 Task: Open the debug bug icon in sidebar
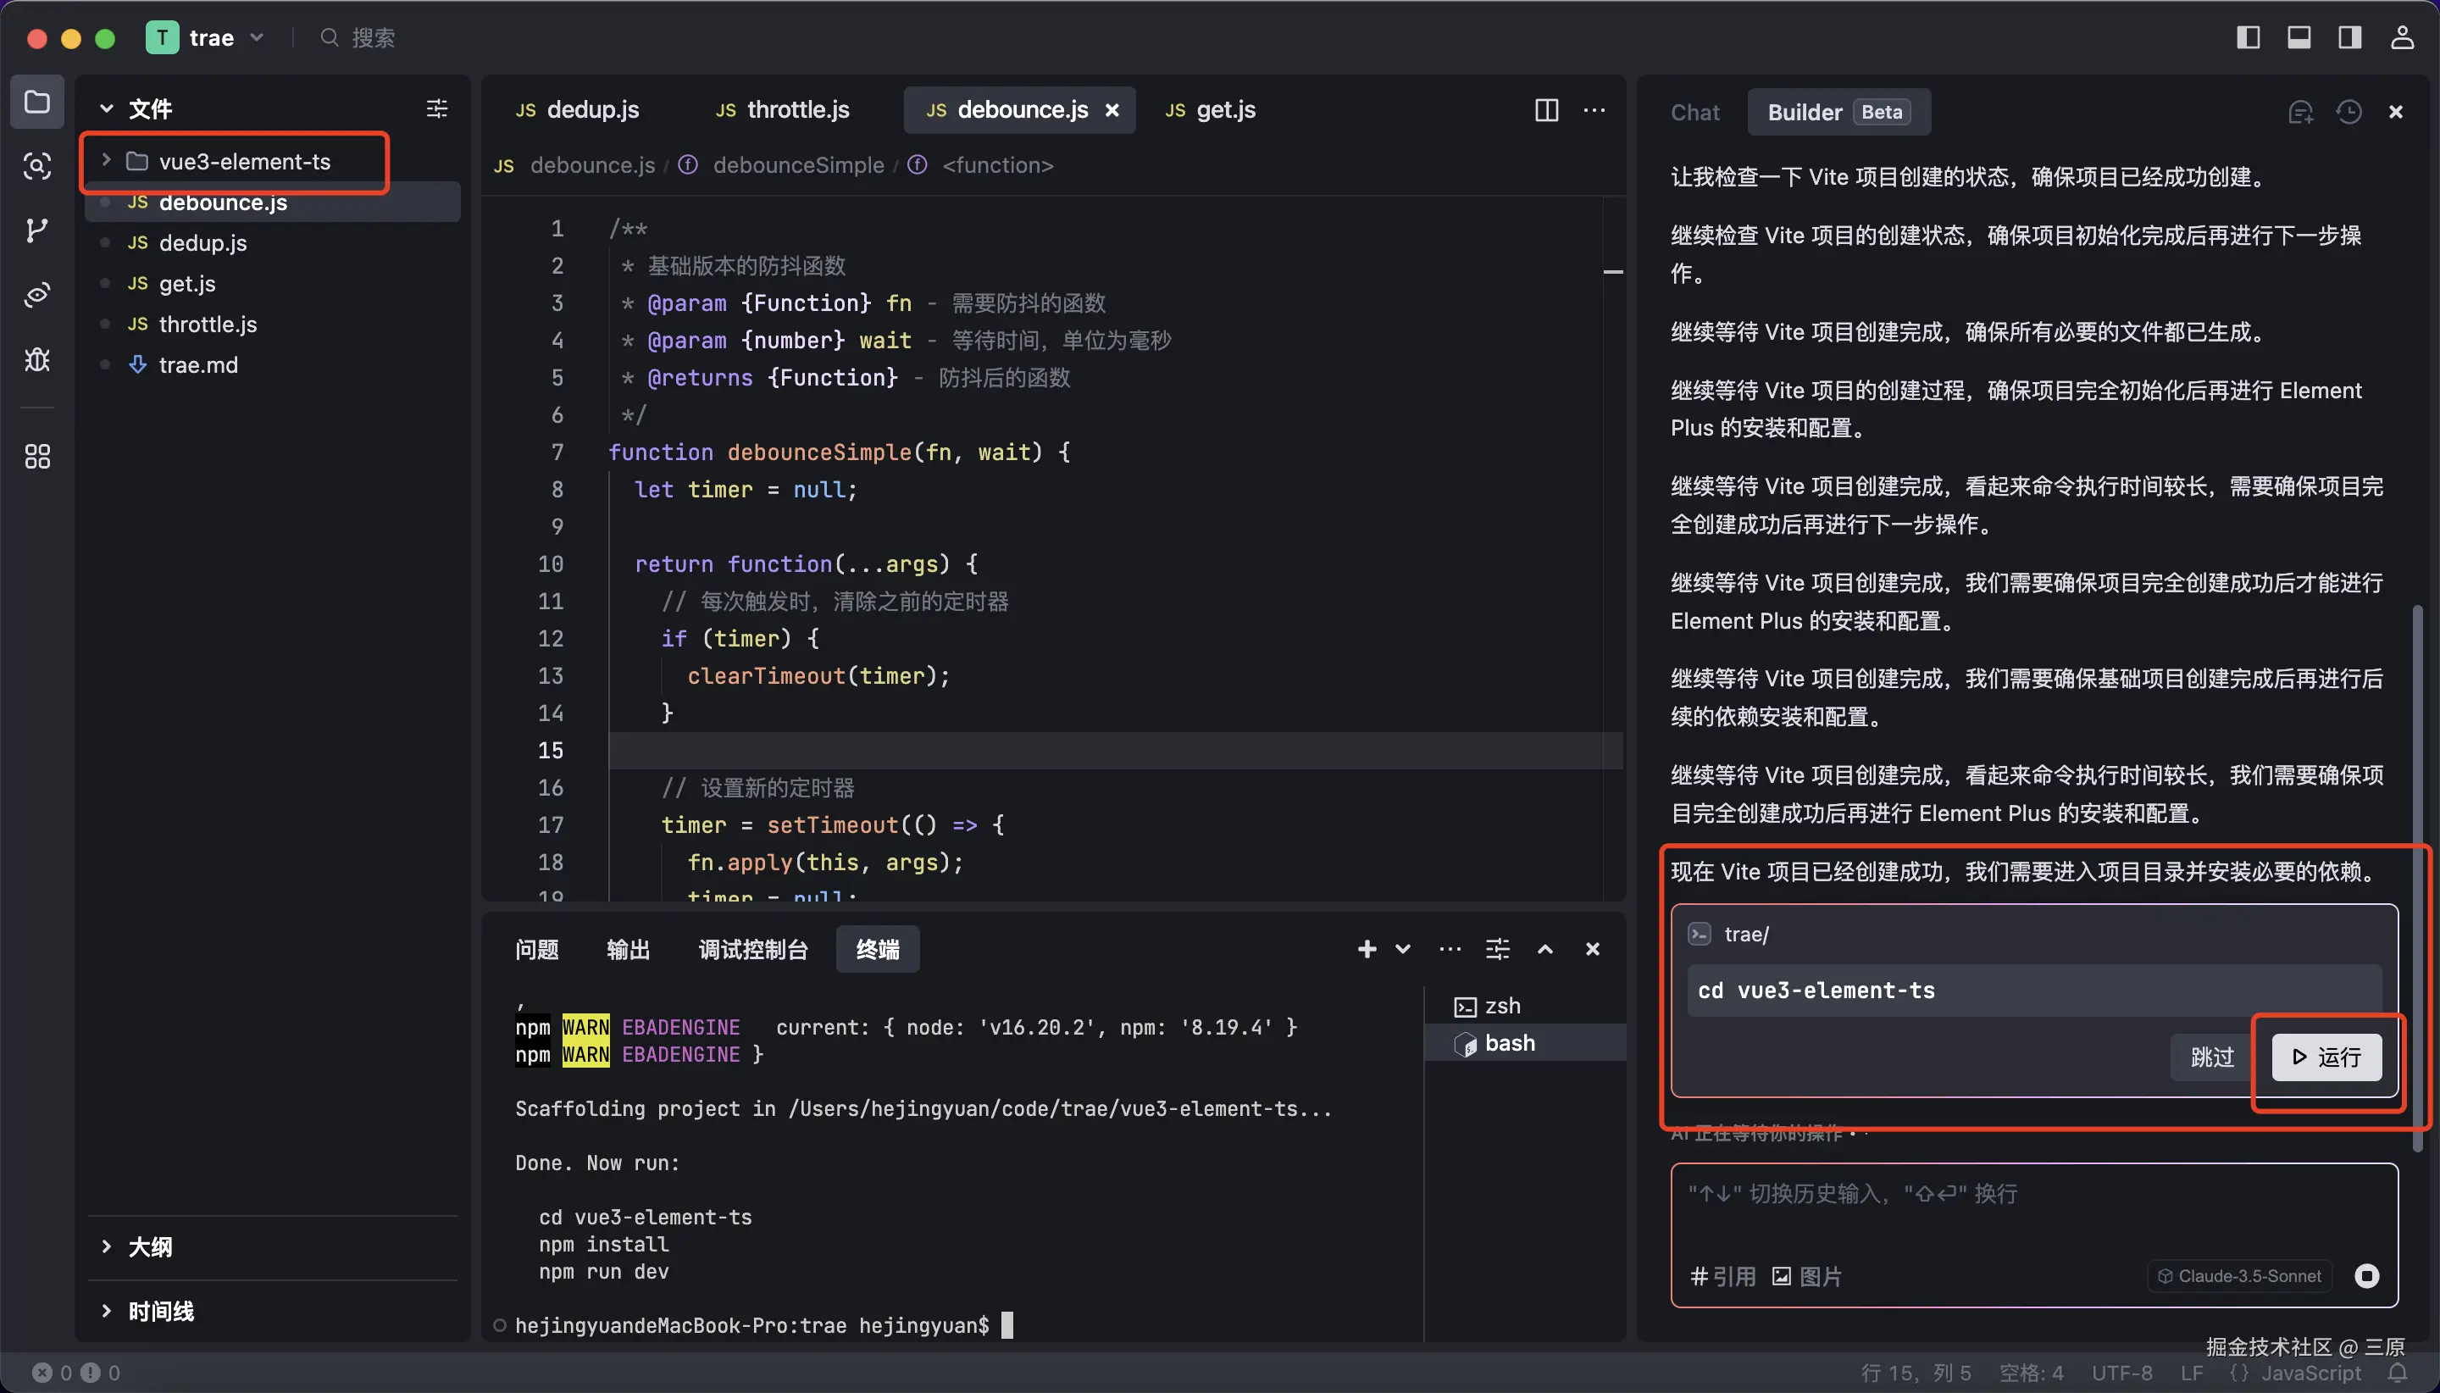click(x=36, y=360)
